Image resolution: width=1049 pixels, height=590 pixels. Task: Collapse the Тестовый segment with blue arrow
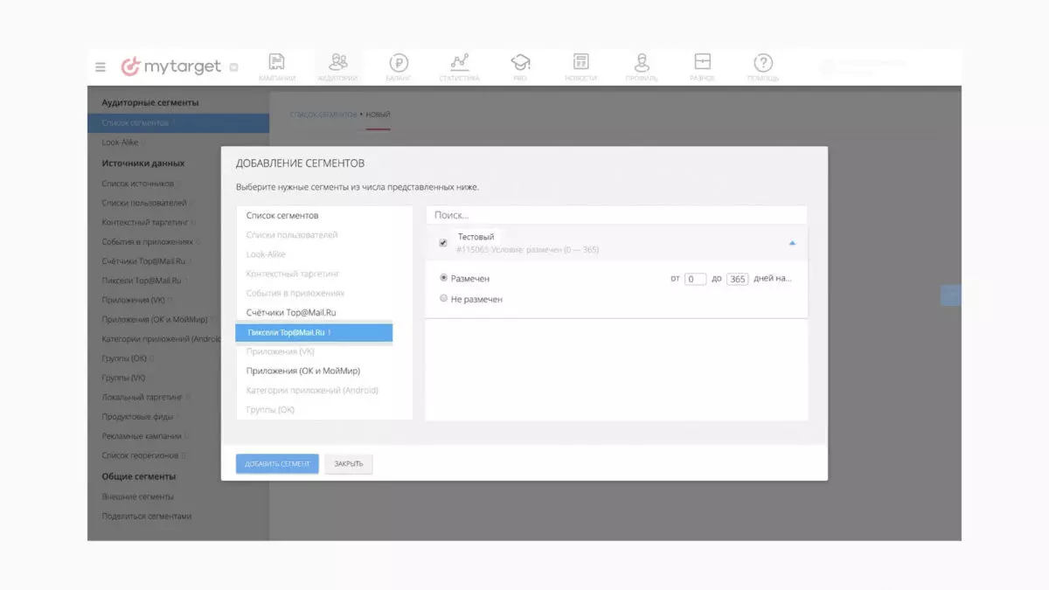(792, 243)
